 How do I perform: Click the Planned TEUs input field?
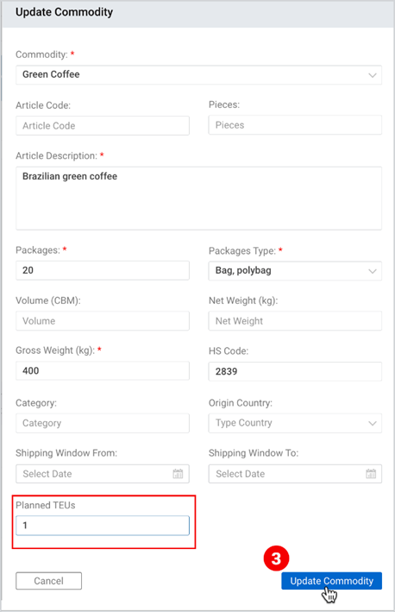tap(103, 526)
